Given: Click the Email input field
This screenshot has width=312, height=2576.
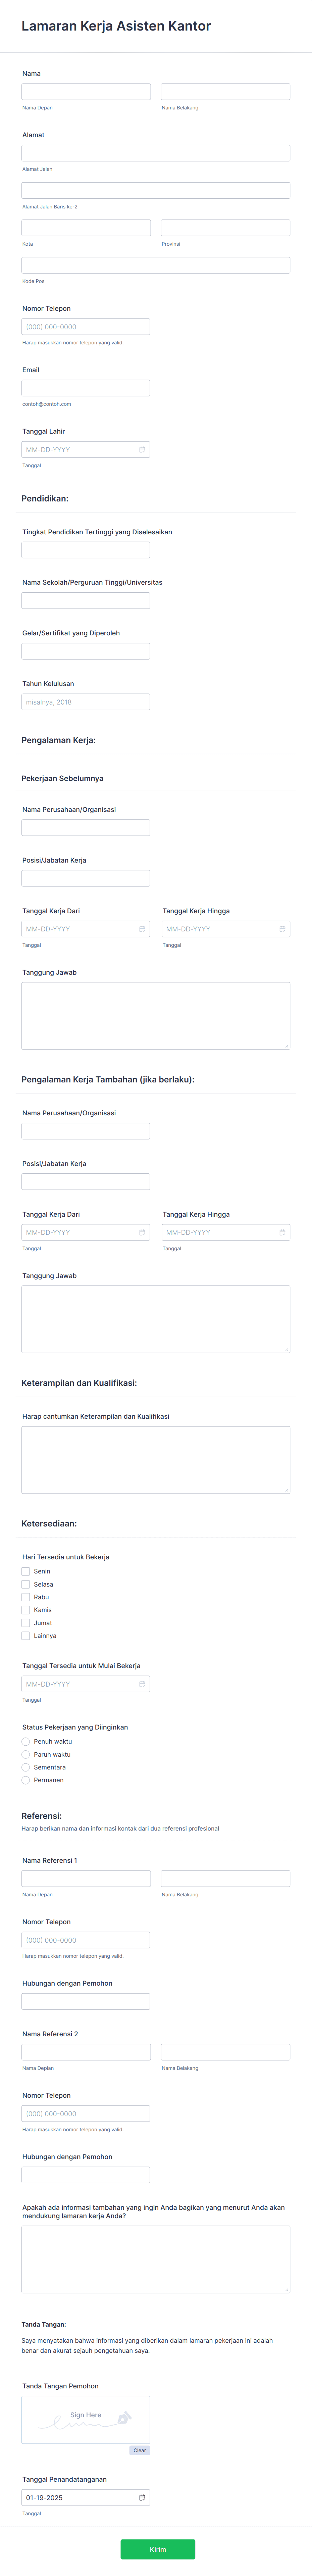Looking at the screenshot, I should 86,388.
